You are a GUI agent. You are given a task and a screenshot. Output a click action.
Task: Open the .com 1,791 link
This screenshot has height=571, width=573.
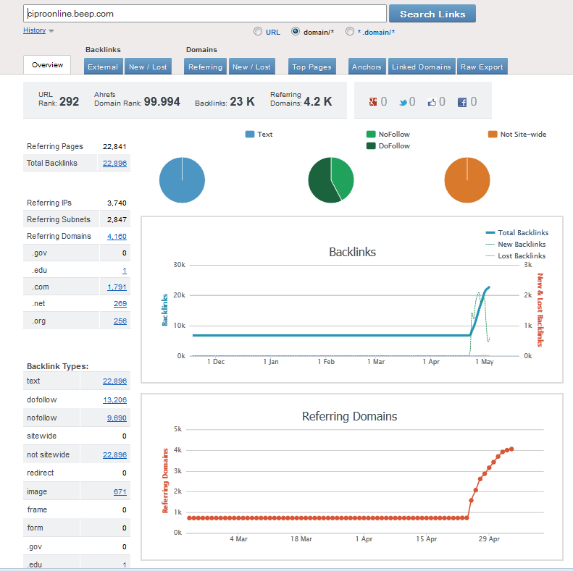(x=117, y=287)
